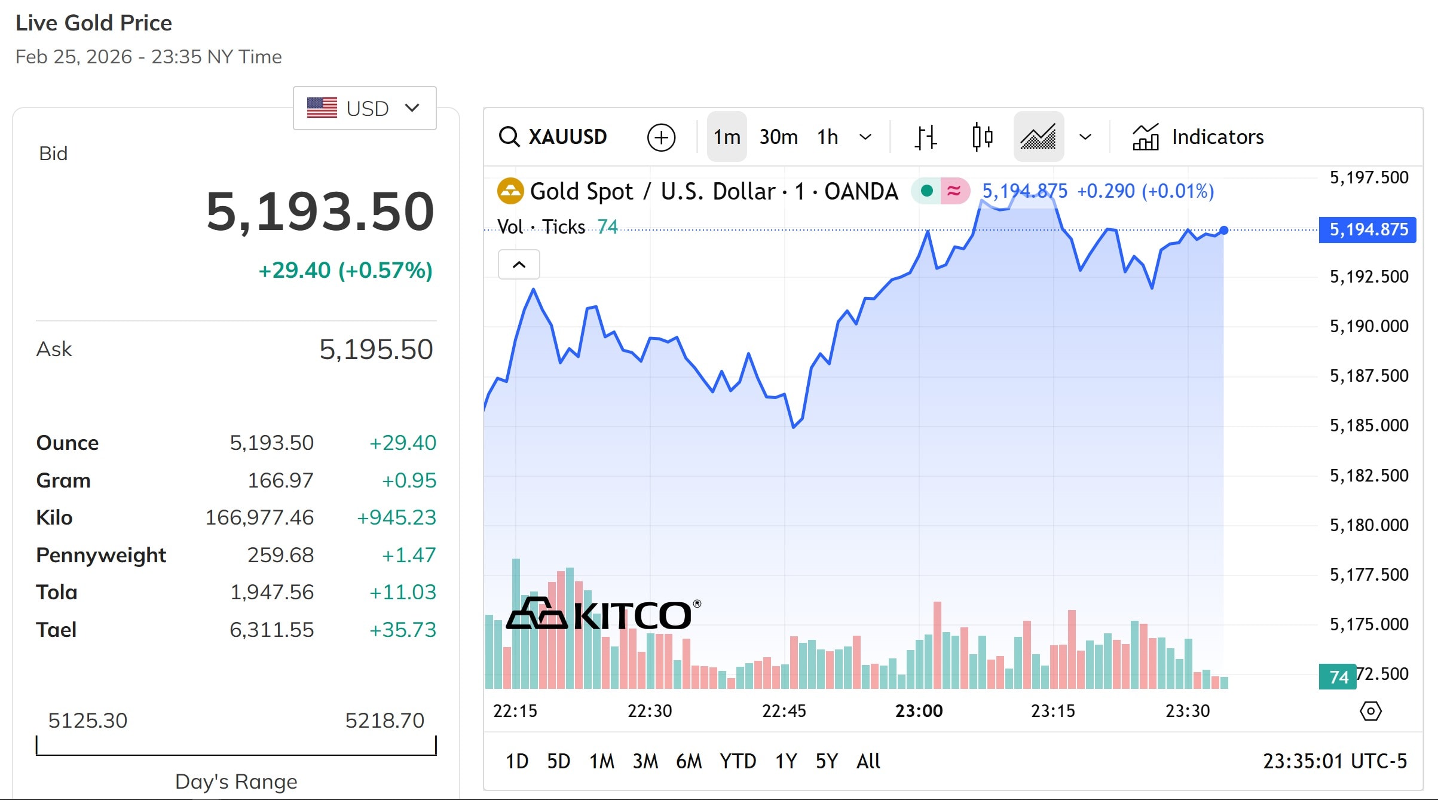1438x800 pixels.
Task: Toggle the 1m timeframe selection
Action: click(x=726, y=137)
